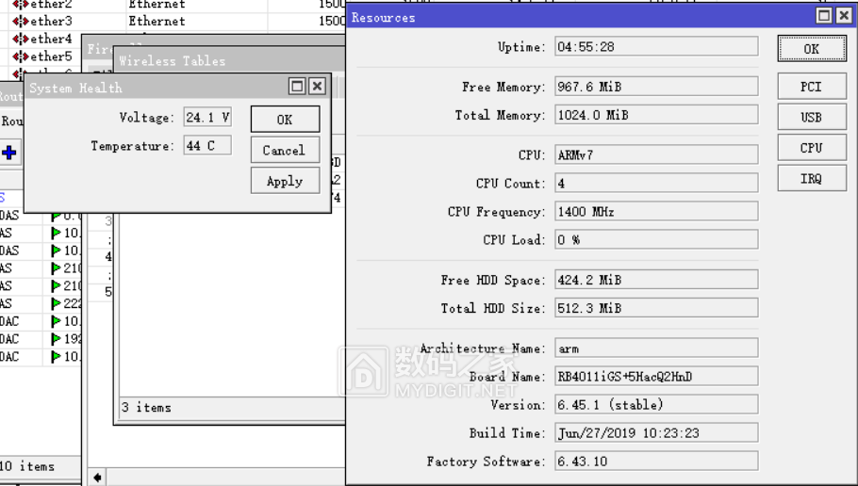Click the Total Memory value 1024.0 MiB
Image resolution: width=858 pixels, height=486 pixels.
pyautogui.click(x=656, y=115)
